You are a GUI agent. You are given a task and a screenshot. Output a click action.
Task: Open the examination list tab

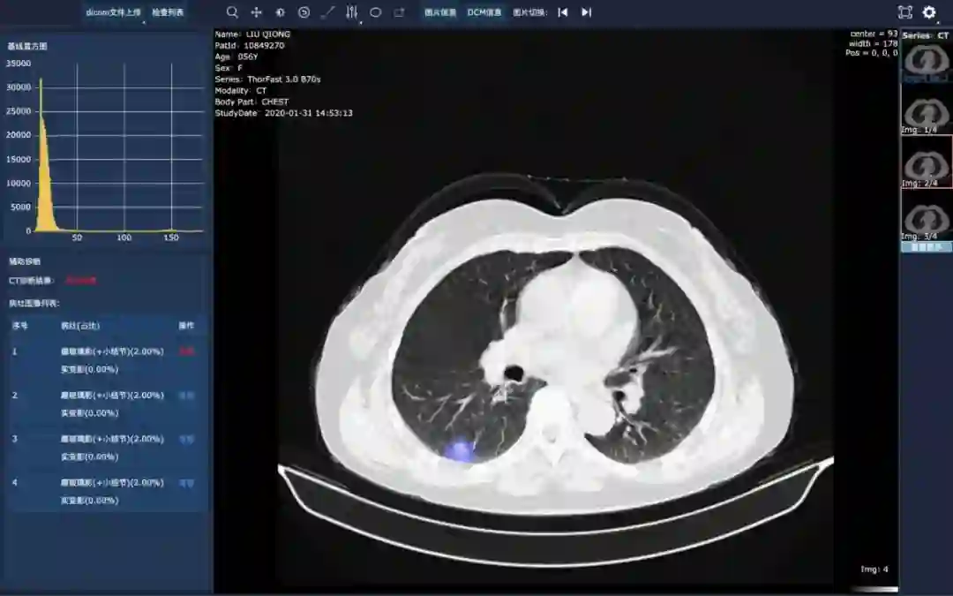[168, 12]
